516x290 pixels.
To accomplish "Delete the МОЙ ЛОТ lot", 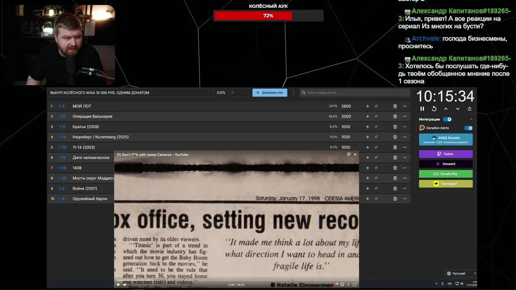I will 395,106.
